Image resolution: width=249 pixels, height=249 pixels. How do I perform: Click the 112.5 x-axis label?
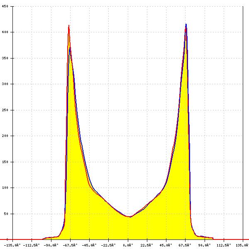pyautogui.click(x=224, y=245)
